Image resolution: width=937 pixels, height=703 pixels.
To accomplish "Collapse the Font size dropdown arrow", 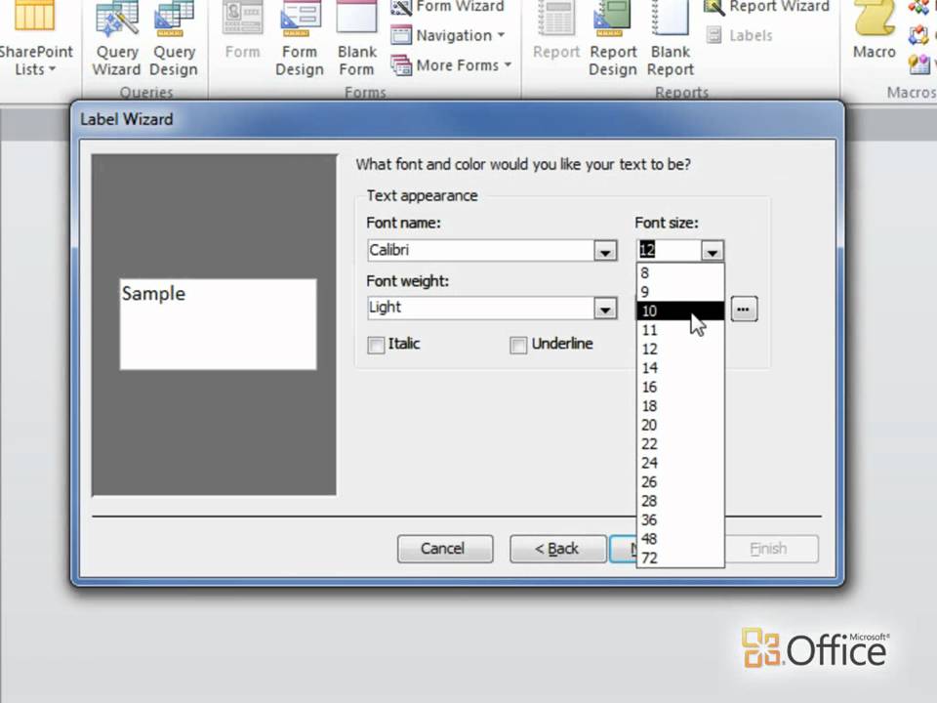I will [x=712, y=251].
